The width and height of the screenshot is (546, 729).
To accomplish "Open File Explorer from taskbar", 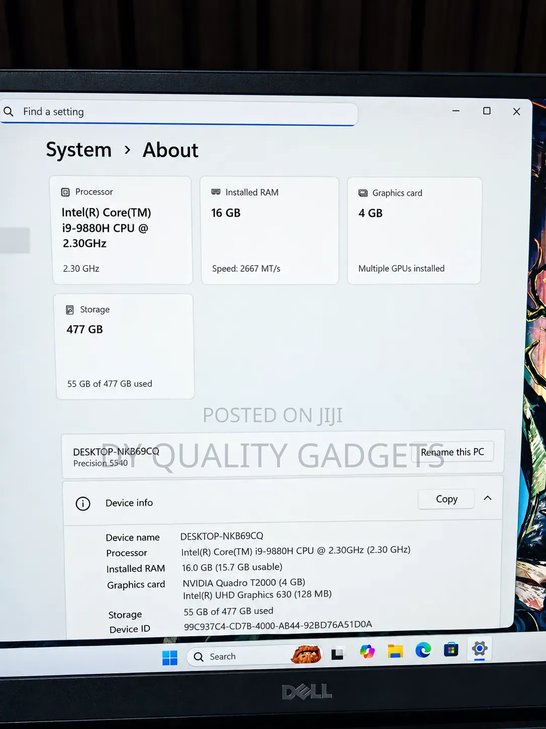I will tap(395, 651).
